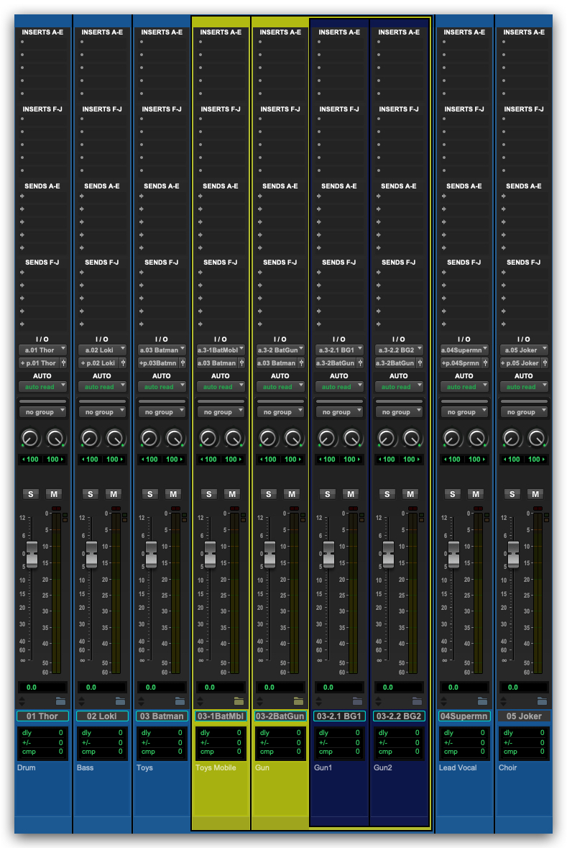The width and height of the screenshot is (567, 848).
Task: Click the yellow folder icon on 03-1BatMbl track
Action: [x=239, y=701]
